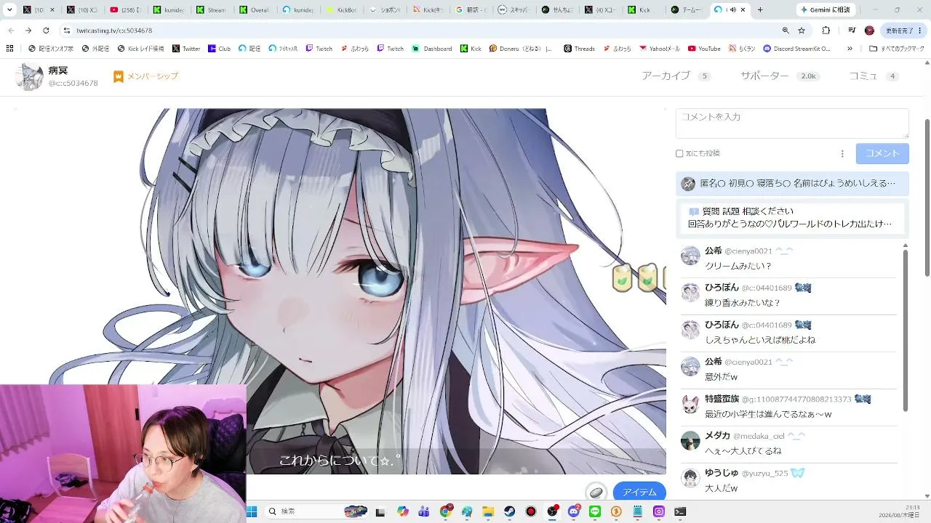Image resolution: width=931 pixels, height=523 pixels.
Task: Open the Windows Start menu
Action: 252,511
